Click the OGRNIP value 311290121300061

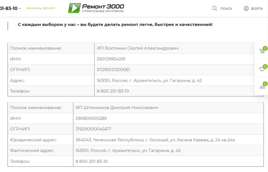point(113,70)
